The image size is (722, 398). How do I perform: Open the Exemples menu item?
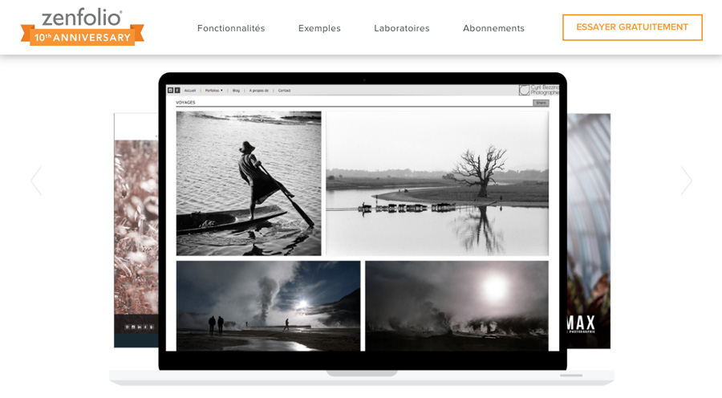click(319, 28)
